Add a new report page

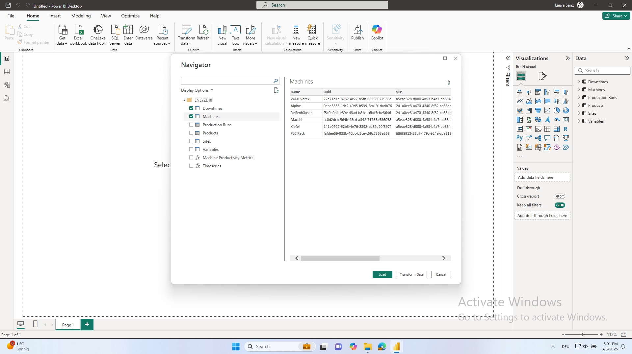(87, 324)
